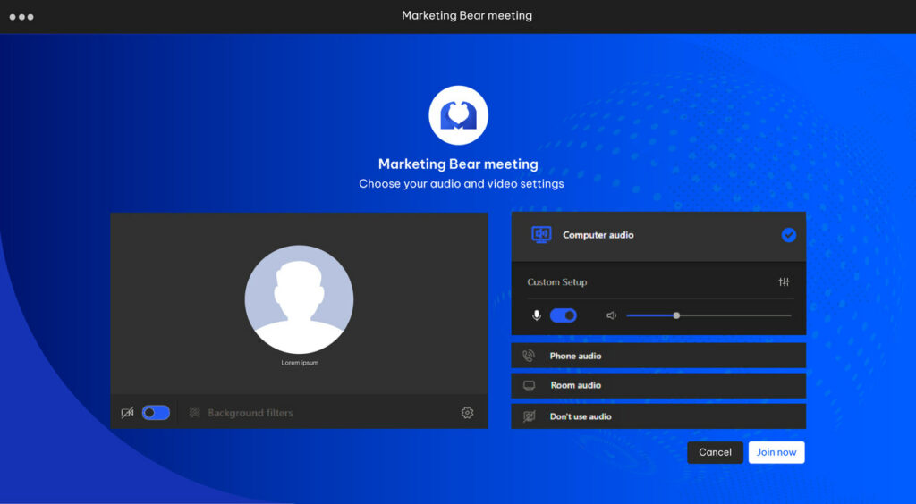The image size is (916, 504).
Task: Click the microphone icon
Action: click(x=537, y=315)
